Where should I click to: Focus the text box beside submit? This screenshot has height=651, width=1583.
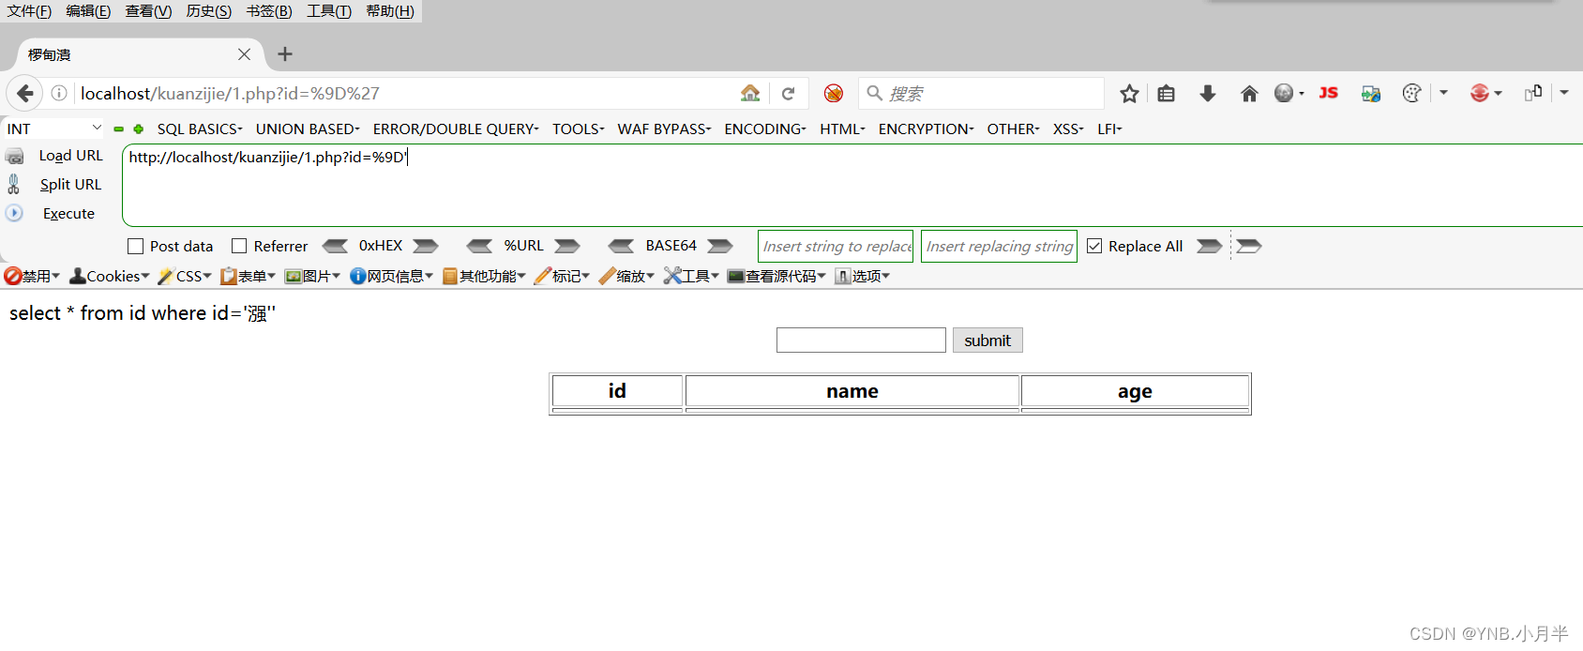[x=861, y=341]
